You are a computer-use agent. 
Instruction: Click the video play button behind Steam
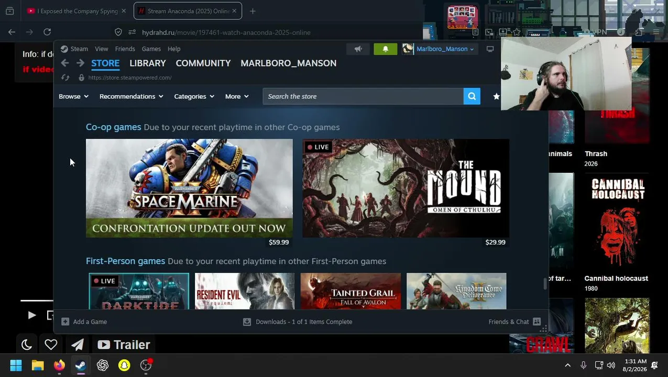(x=31, y=315)
